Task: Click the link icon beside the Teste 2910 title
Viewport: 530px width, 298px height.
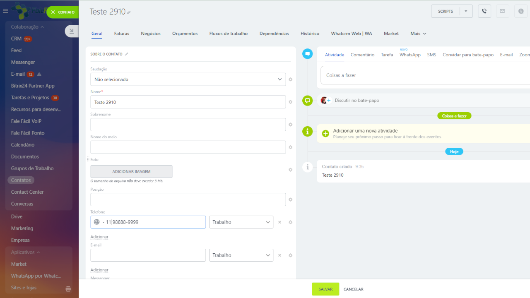Action: point(129,13)
